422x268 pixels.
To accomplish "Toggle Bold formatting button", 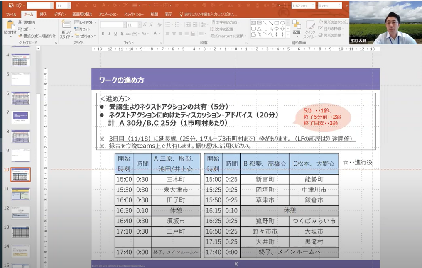I will coord(103,34).
